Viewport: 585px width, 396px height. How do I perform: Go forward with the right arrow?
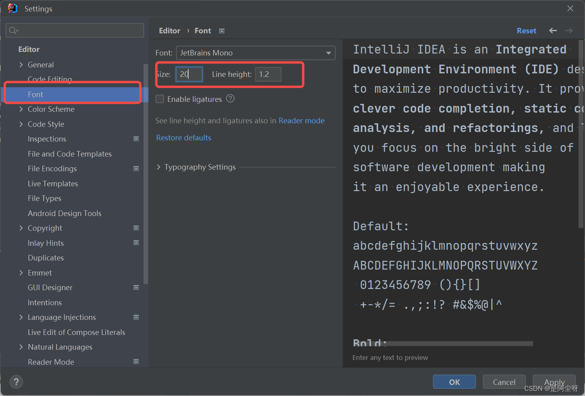[569, 31]
